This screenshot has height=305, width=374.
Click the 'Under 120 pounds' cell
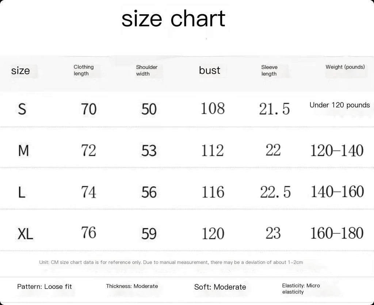340,105
